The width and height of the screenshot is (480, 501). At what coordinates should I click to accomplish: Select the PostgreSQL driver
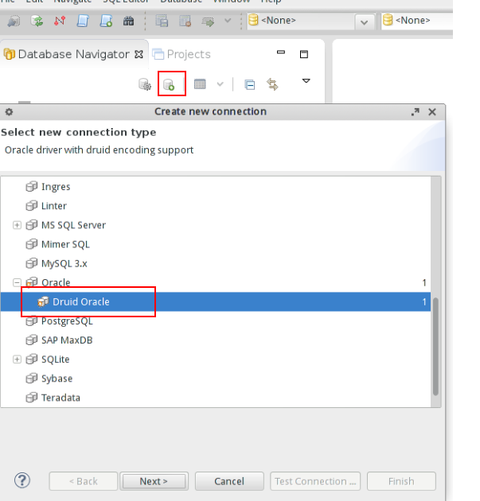(x=67, y=320)
